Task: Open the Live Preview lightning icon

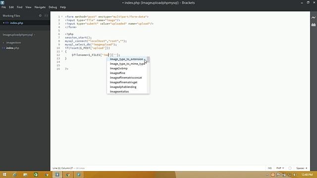Action: tap(314, 18)
